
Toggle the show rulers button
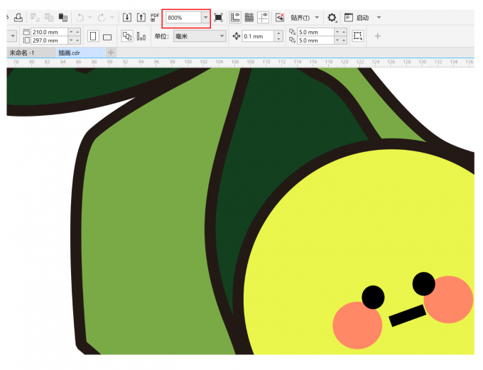(x=235, y=17)
